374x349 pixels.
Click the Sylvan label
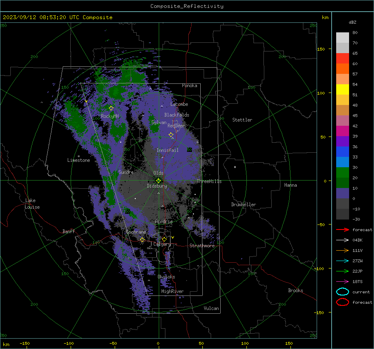pyautogui.click(x=159, y=122)
